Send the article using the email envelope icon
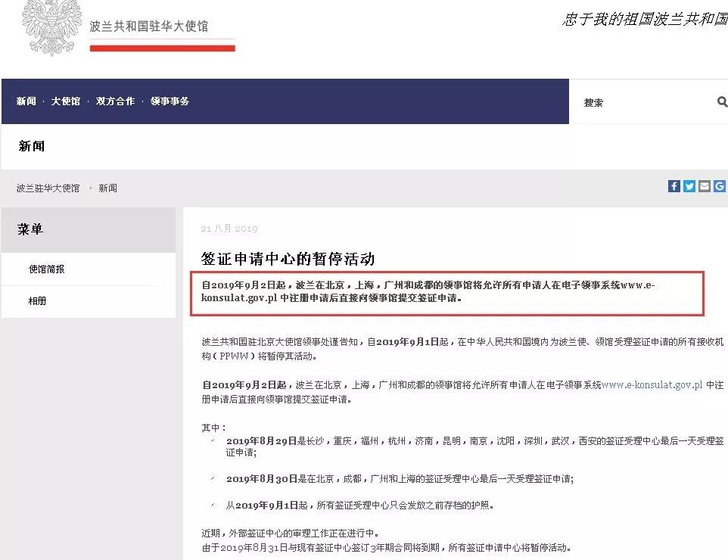The width and height of the screenshot is (728, 560). [x=704, y=185]
